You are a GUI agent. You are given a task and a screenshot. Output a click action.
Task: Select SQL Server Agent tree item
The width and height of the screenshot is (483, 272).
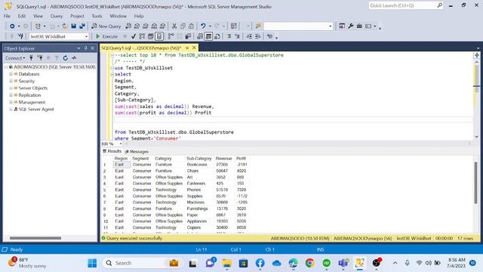click(x=36, y=110)
